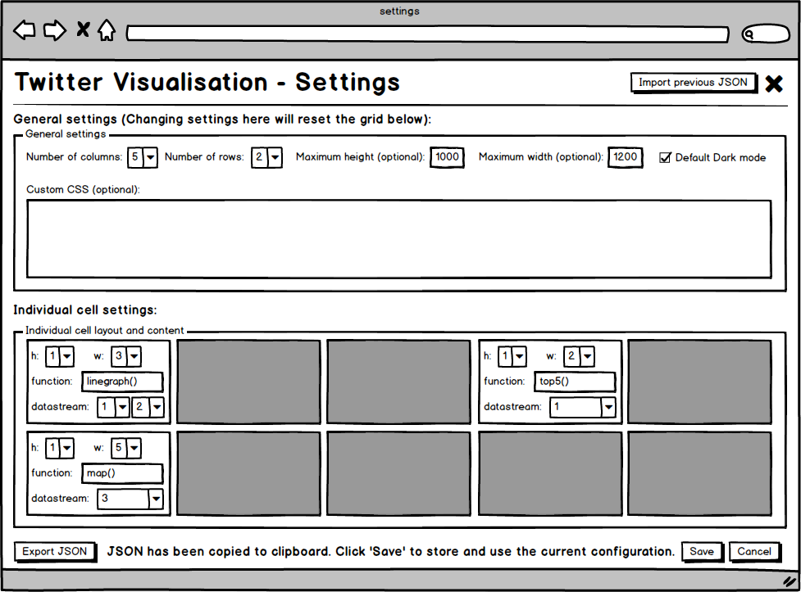Go to browser home icon
Screen dimensions: 801x592
click(x=107, y=30)
